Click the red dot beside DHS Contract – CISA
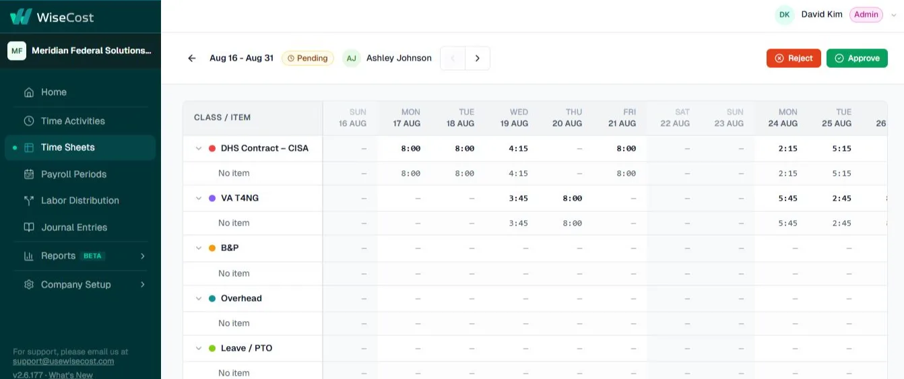 coord(212,148)
